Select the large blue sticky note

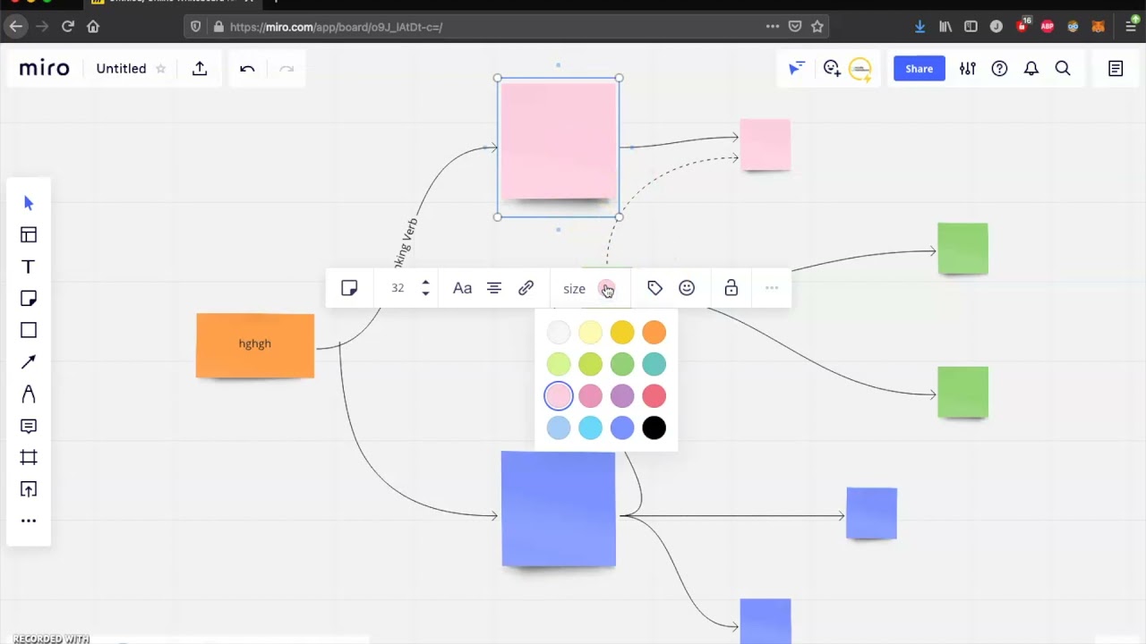click(x=559, y=509)
